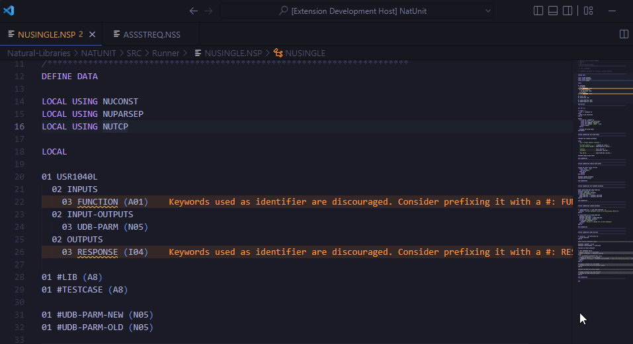Click 03 UDB-PARM (N05) line
Image resolution: width=633 pixels, height=344 pixels.
105,226
